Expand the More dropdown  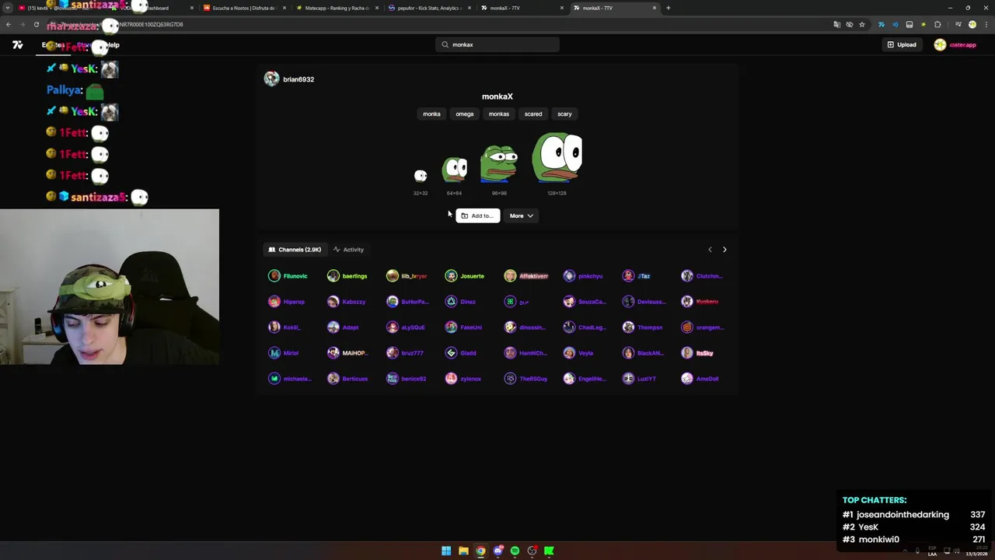[x=522, y=215]
